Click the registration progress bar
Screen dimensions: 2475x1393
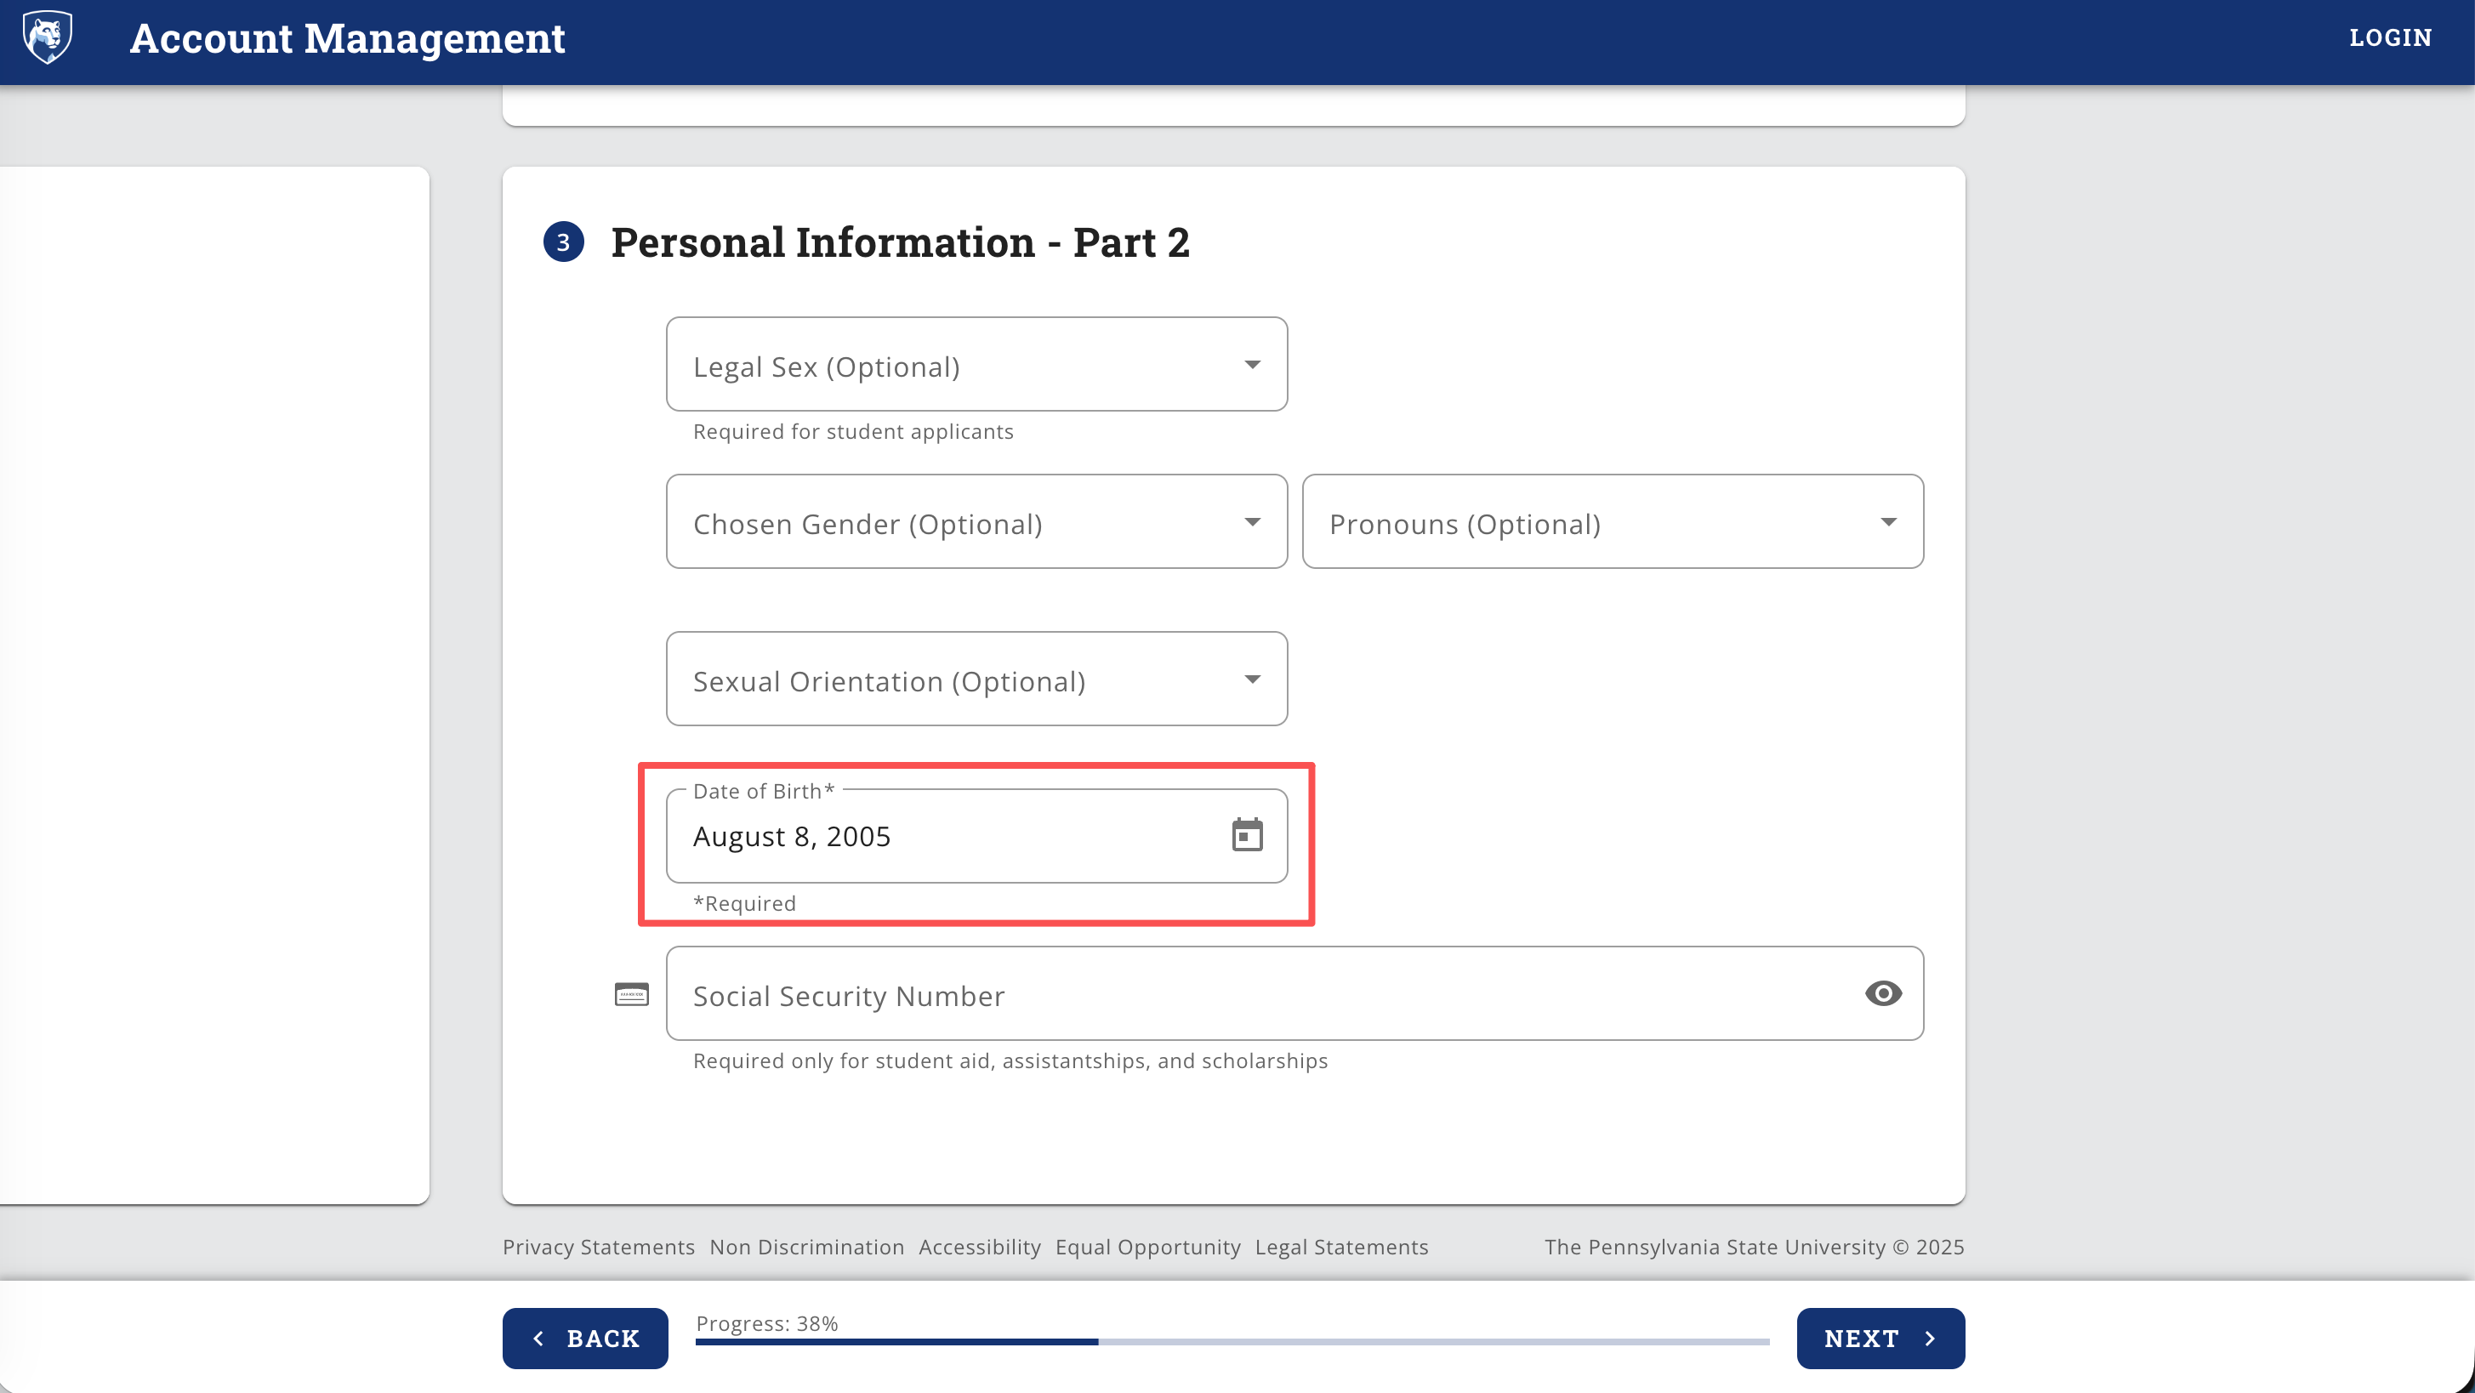[x=1232, y=1341]
